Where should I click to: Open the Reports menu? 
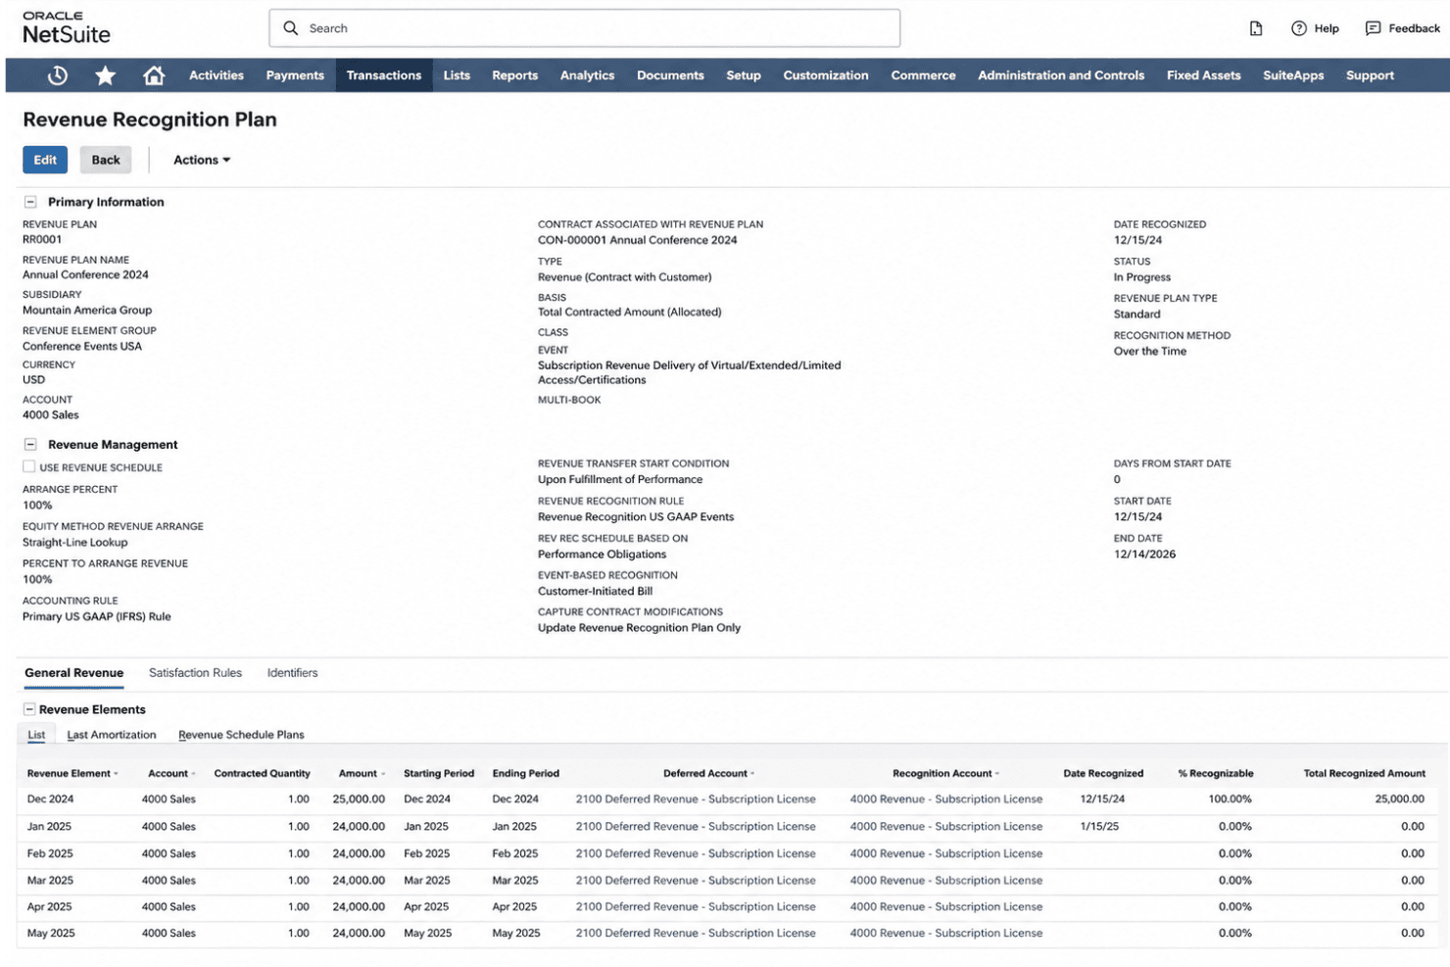point(514,75)
